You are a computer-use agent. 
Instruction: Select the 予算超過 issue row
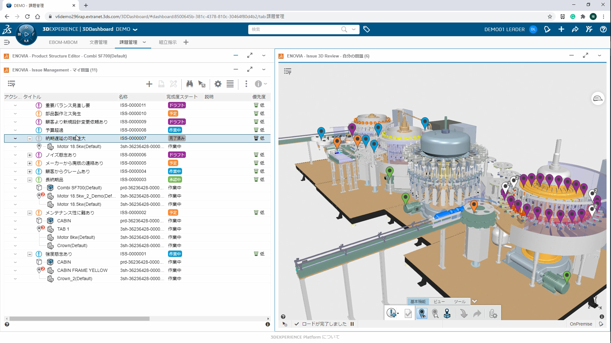point(137,130)
